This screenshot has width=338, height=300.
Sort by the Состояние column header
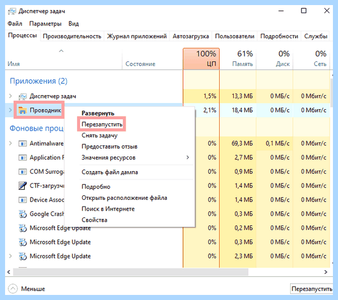[153, 59]
